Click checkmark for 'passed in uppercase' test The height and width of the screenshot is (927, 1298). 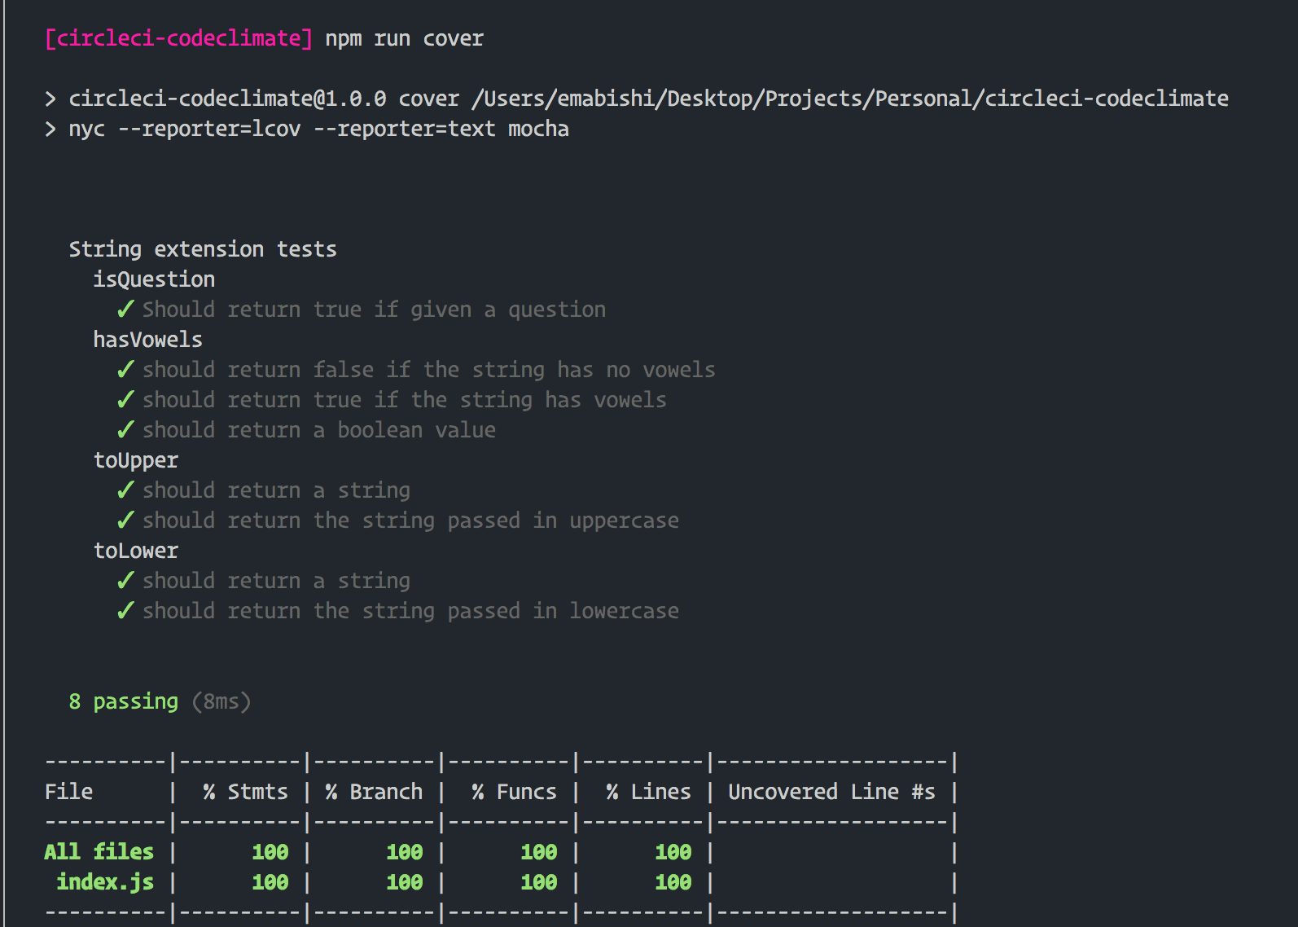(125, 521)
